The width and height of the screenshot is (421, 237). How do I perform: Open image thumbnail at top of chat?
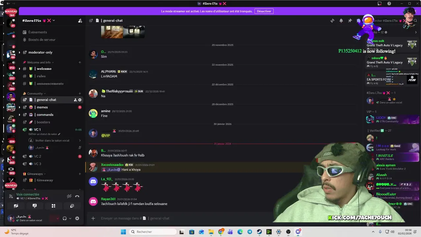123,32
